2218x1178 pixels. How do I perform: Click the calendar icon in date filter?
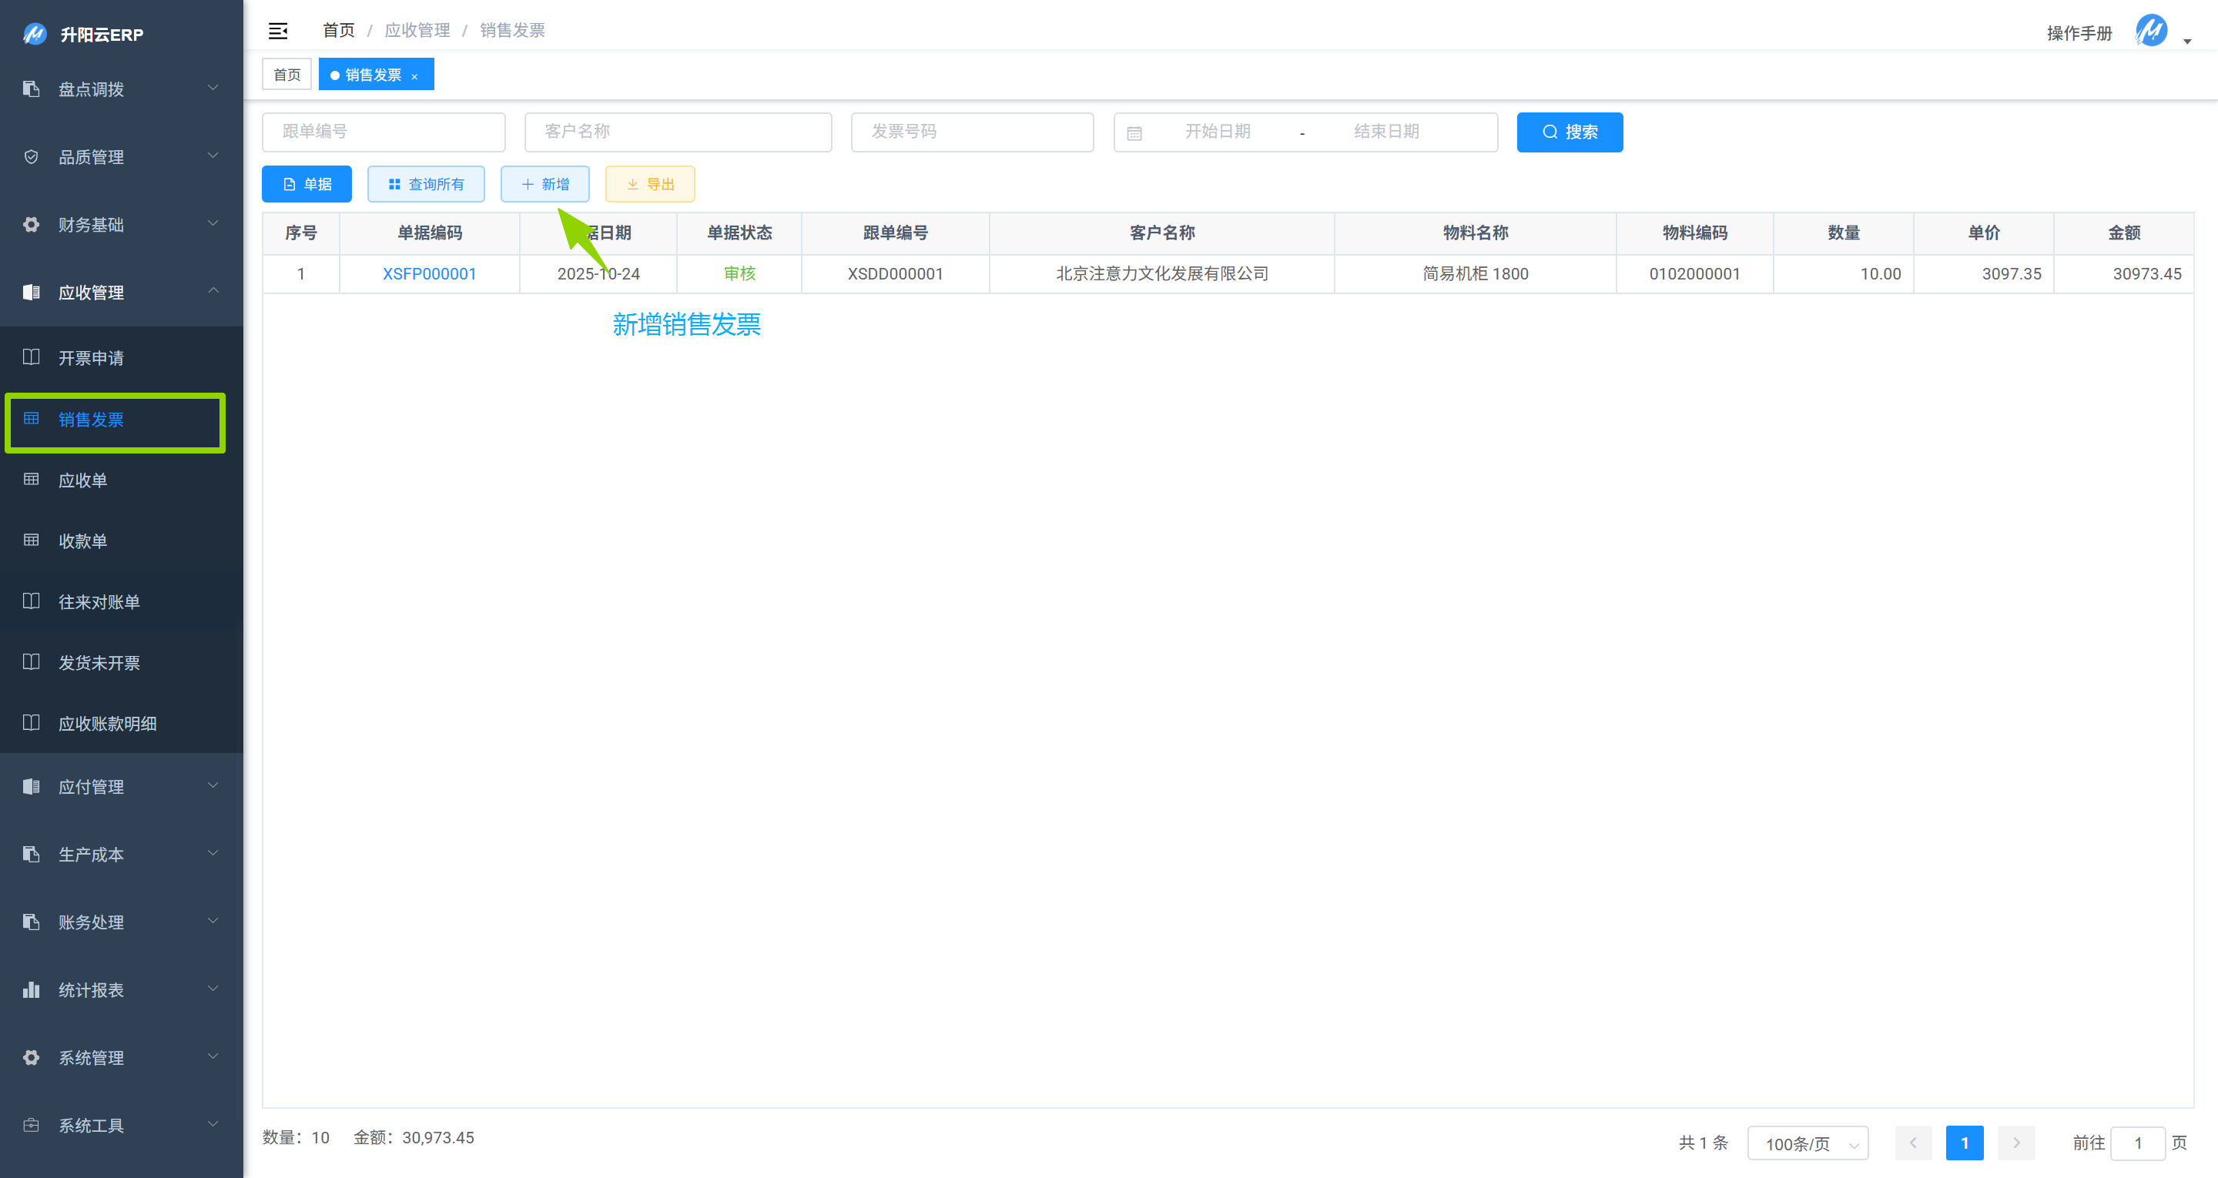1135,132
